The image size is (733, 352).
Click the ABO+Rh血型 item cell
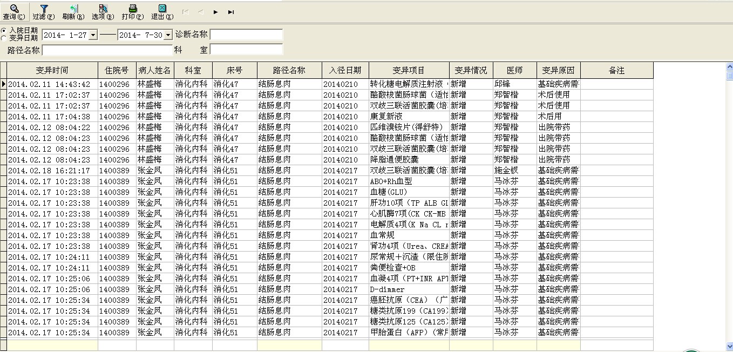(x=409, y=181)
